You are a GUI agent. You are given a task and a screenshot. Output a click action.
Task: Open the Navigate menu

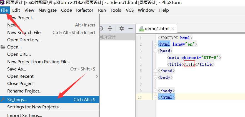click(x=48, y=10)
